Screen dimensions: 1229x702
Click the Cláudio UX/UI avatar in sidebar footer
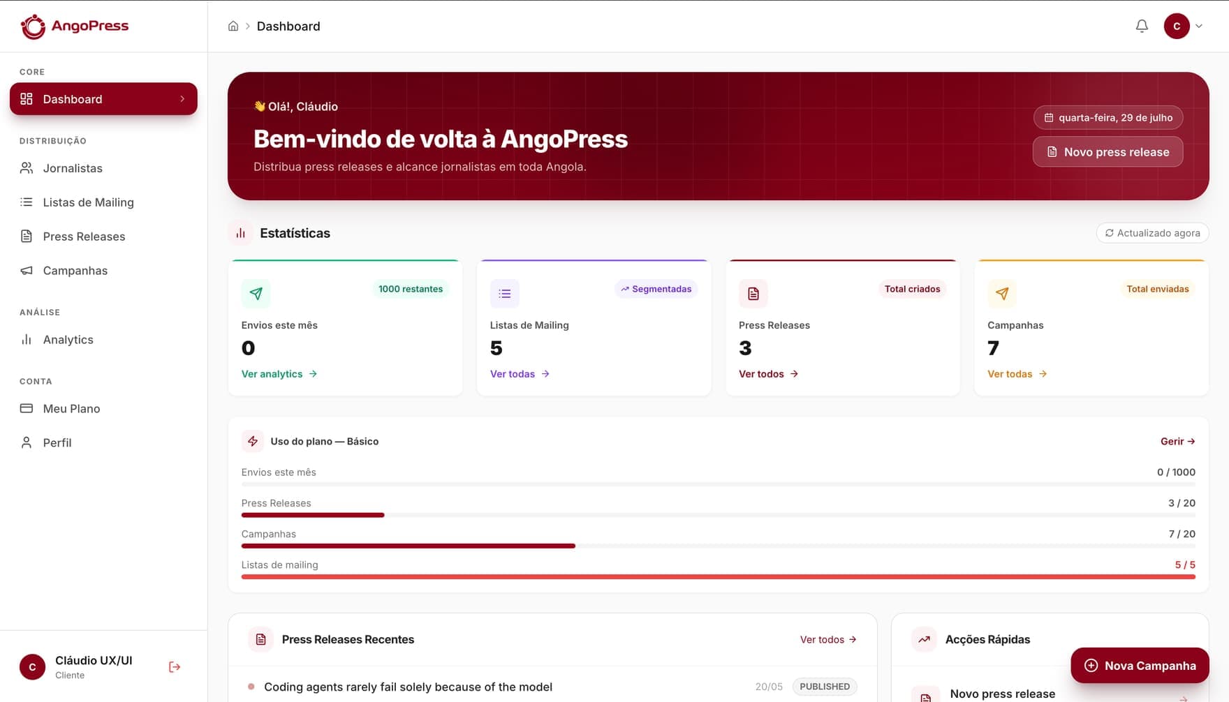point(32,667)
